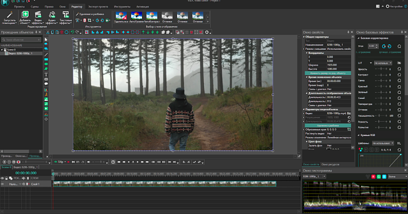Collapse Scene 0 in the object explorer
The image size is (408, 214).
[x=2, y=49]
